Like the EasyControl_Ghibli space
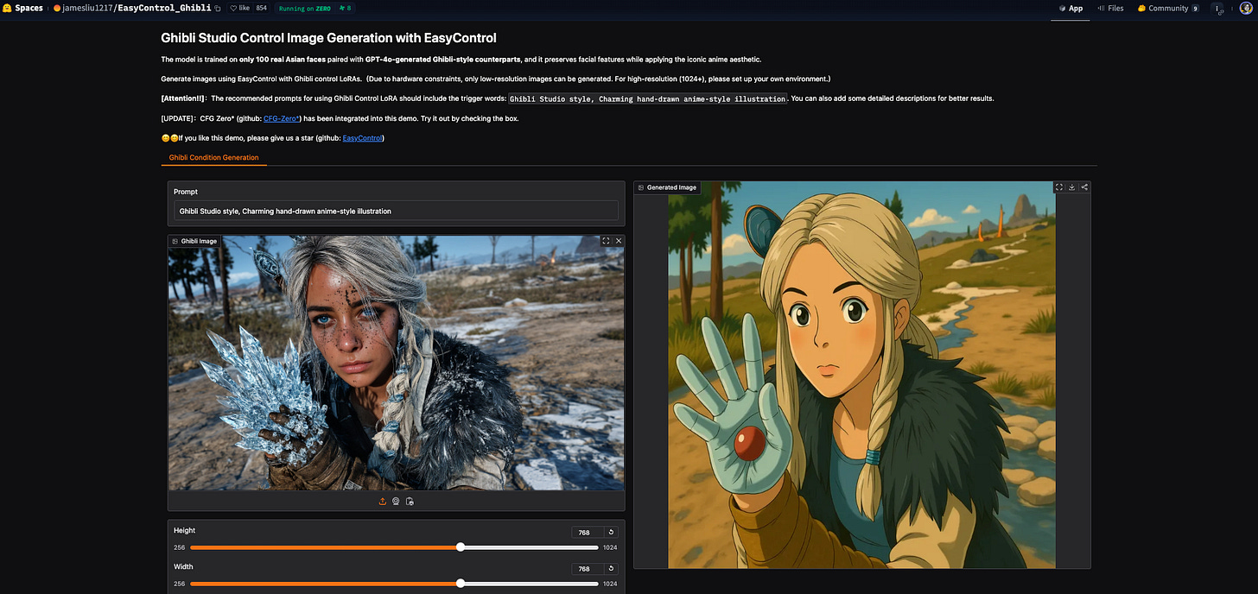The height and width of the screenshot is (594, 1258). pyautogui.click(x=241, y=8)
